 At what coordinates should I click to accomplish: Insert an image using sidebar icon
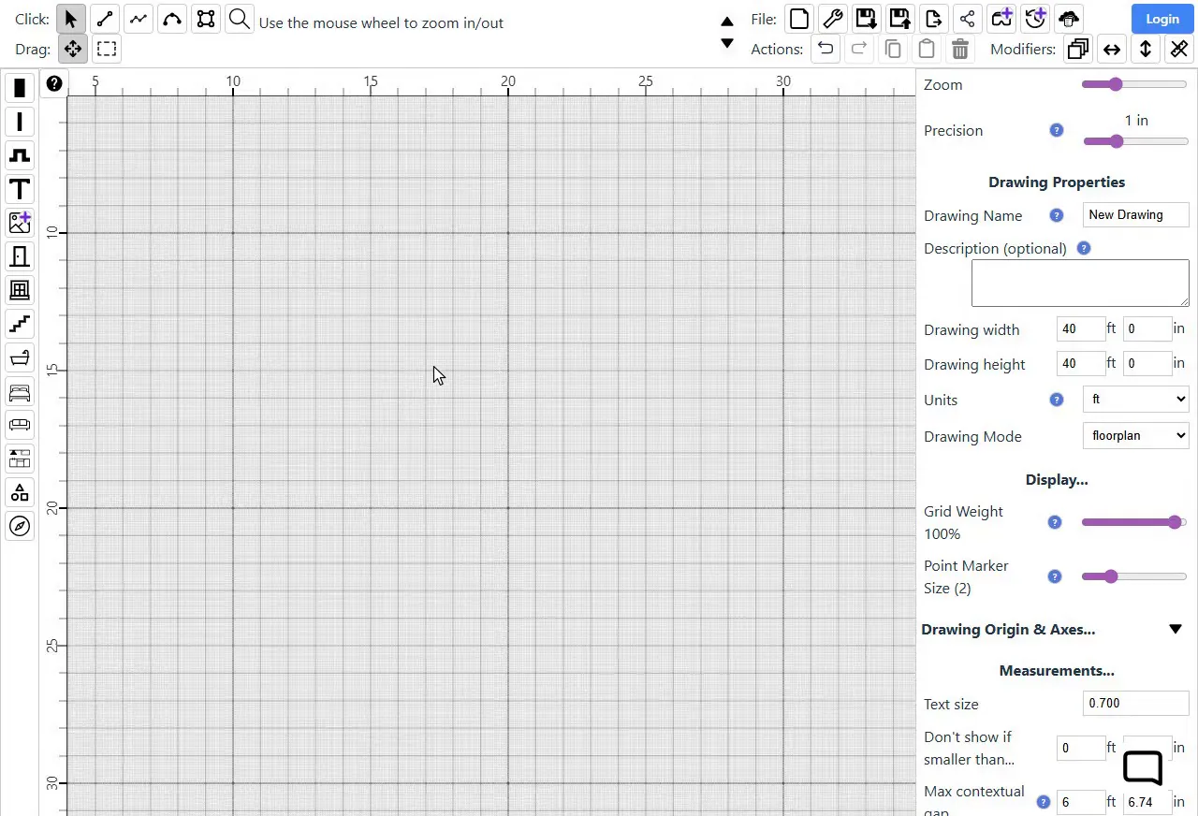[20, 223]
